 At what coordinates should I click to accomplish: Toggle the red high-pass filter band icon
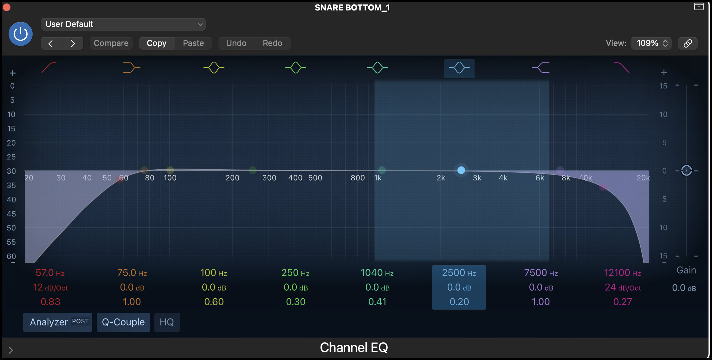(49, 67)
